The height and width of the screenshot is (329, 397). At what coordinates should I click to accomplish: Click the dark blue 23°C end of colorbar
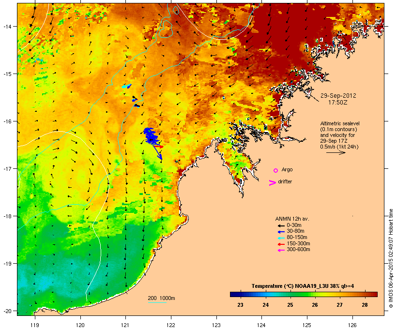coord(234,294)
